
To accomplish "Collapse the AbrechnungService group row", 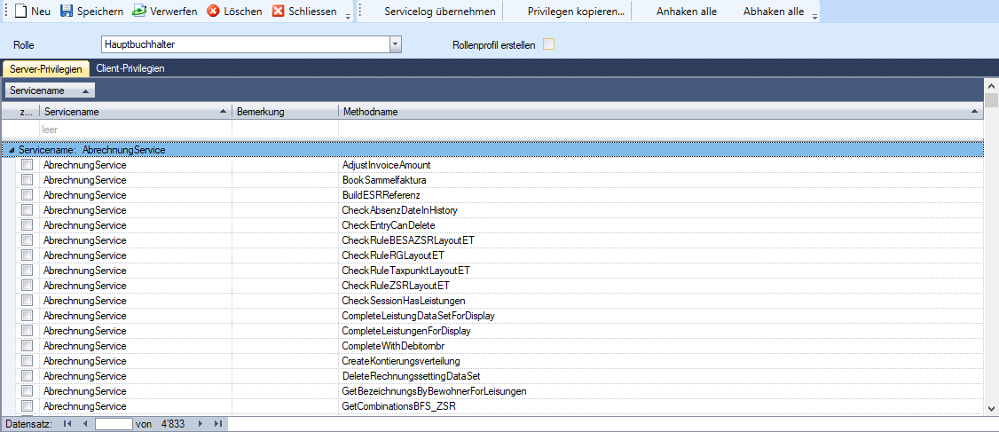I will pyautogui.click(x=12, y=151).
